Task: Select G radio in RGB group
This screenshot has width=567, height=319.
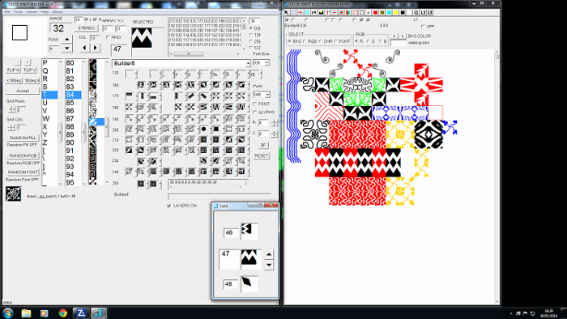Action: click(x=369, y=41)
